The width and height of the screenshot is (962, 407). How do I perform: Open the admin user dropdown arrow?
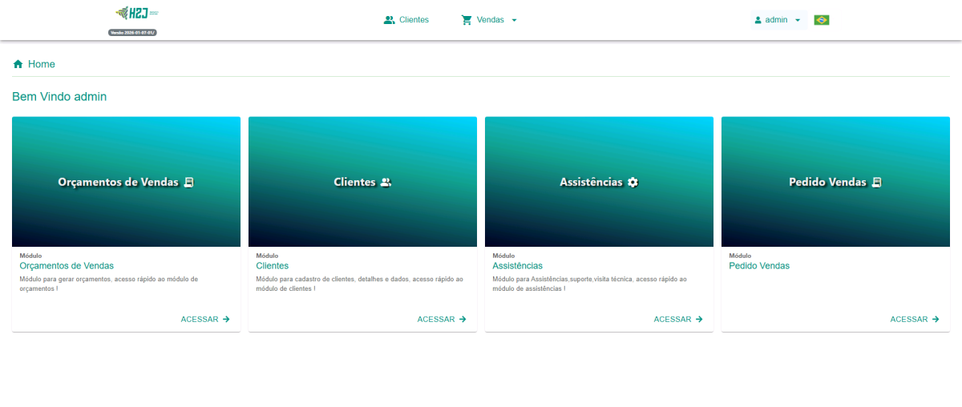click(797, 20)
